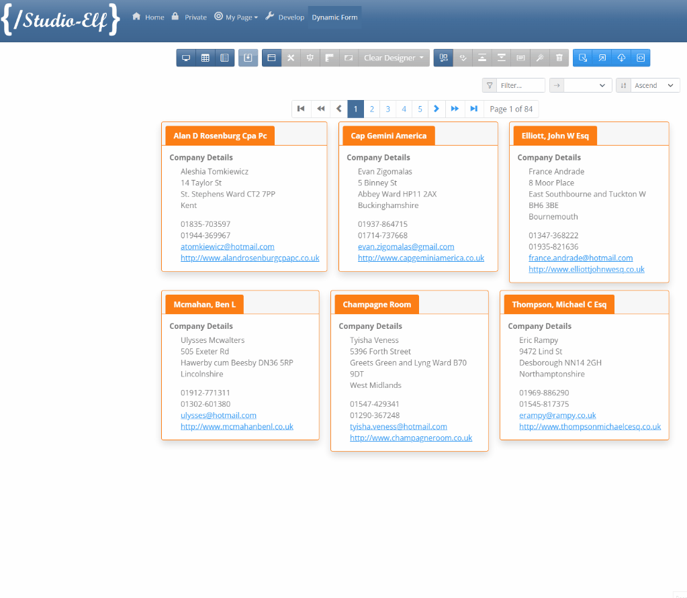Click the layout blocks designer icon

pyautogui.click(x=443, y=58)
